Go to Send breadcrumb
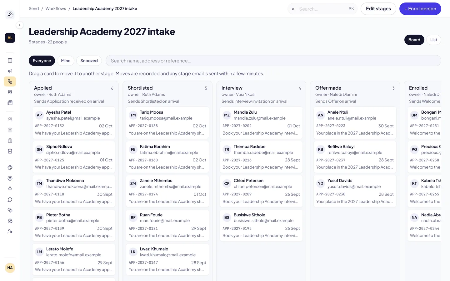Viewport: 450px width, 281px height. [x=34, y=9]
